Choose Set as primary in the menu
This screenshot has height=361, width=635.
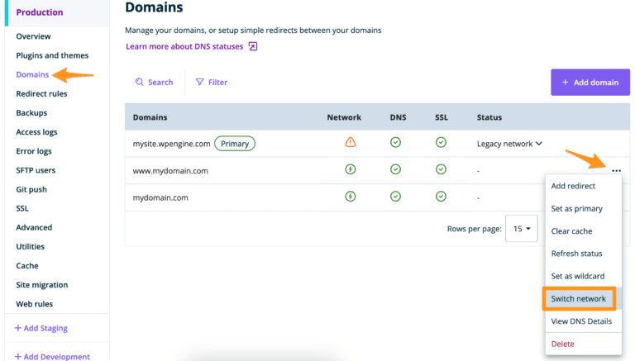pos(576,209)
